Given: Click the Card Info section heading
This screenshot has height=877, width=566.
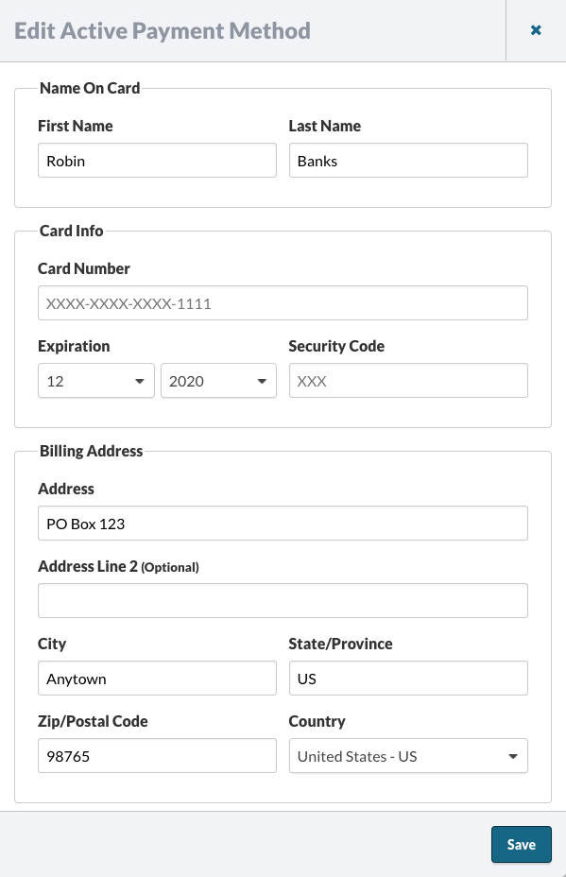Looking at the screenshot, I should click(x=72, y=231).
